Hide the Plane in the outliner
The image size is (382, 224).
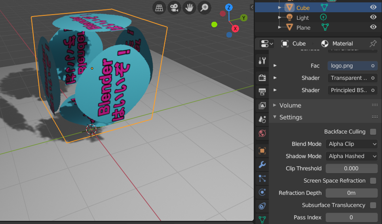[x=373, y=27]
